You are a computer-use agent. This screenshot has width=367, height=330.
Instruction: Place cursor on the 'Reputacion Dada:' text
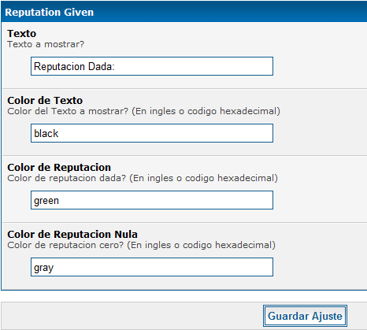(x=74, y=66)
